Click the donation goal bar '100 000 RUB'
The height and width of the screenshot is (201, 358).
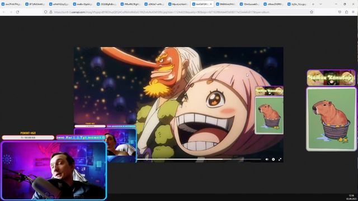28,138
